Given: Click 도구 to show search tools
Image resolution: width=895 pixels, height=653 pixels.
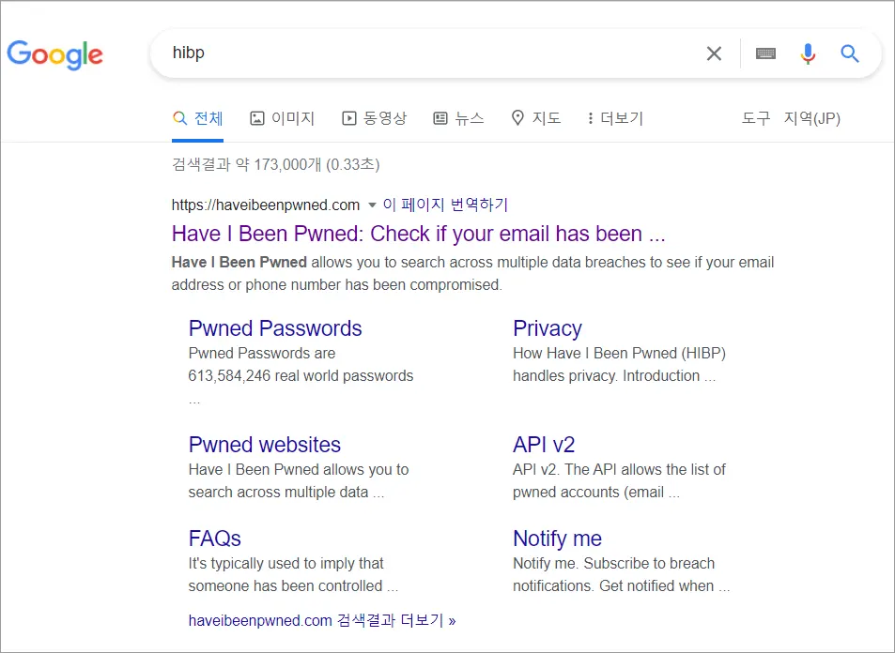Looking at the screenshot, I should pyautogui.click(x=755, y=117).
